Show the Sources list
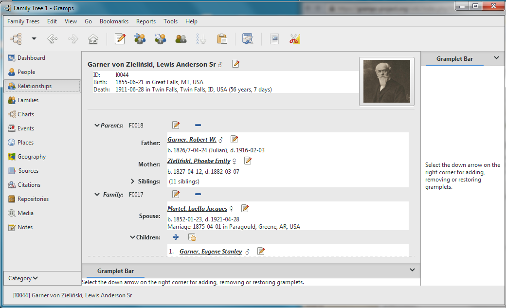This screenshot has width=506, height=308. (x=42, y=171)
